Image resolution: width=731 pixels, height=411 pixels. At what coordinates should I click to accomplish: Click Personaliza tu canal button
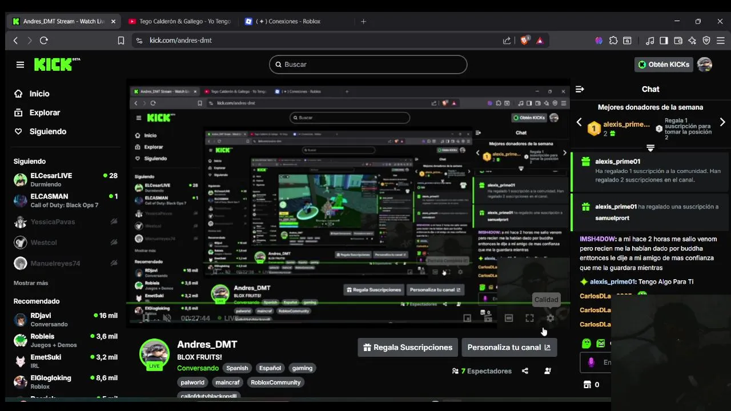coord(509,347)
